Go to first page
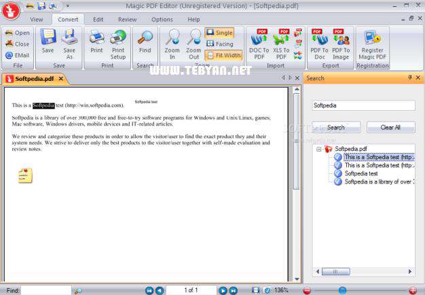The image size is (425, 295). tap(149, 291)
